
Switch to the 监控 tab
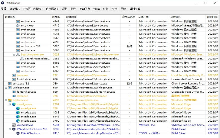point(73,9)
